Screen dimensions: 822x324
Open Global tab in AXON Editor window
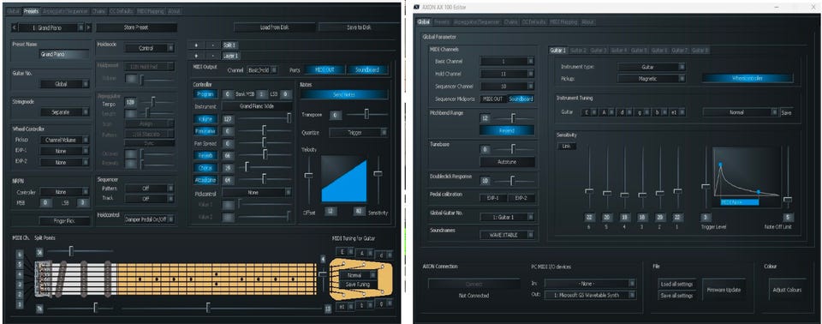point(424,22)
